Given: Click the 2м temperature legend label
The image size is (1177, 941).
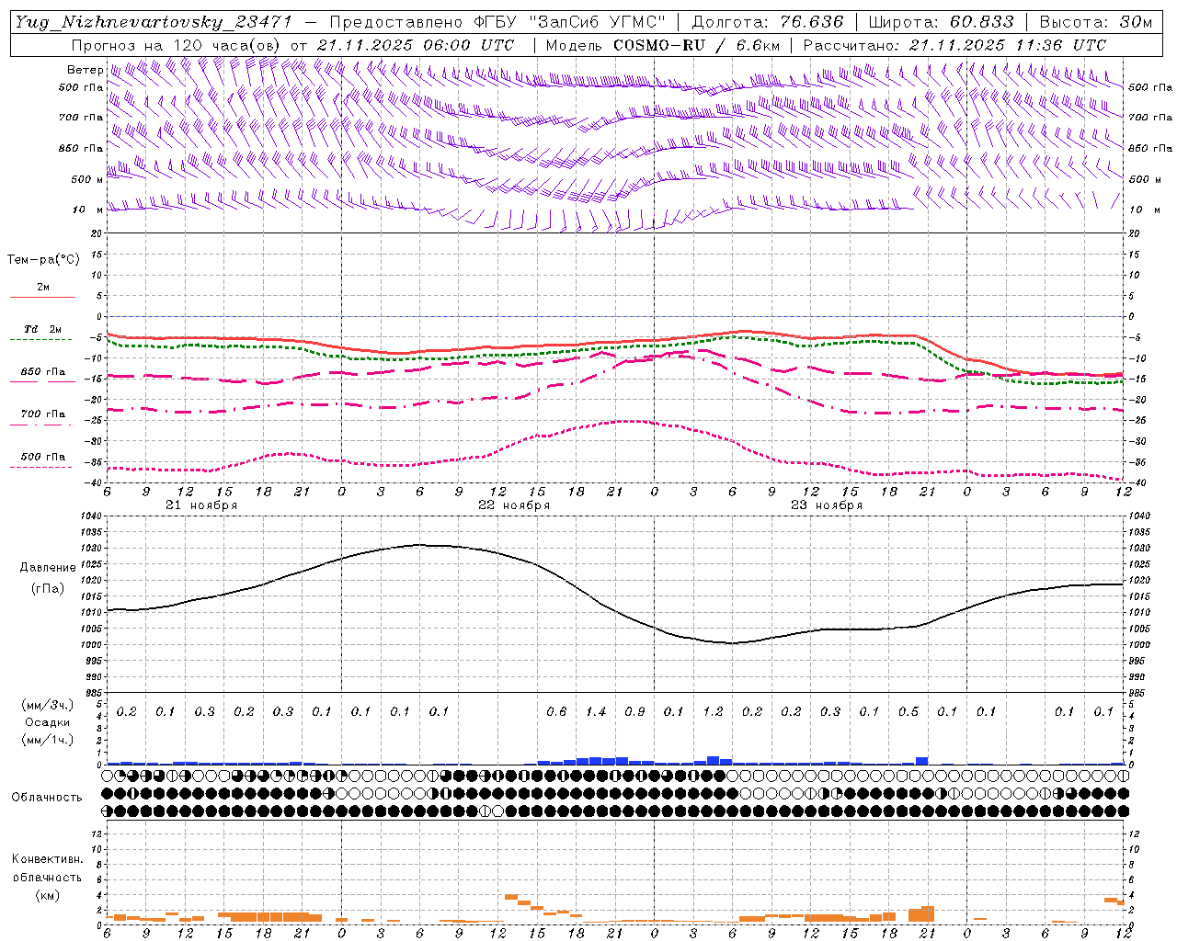Looking at the screenshot, I should 43,287.
